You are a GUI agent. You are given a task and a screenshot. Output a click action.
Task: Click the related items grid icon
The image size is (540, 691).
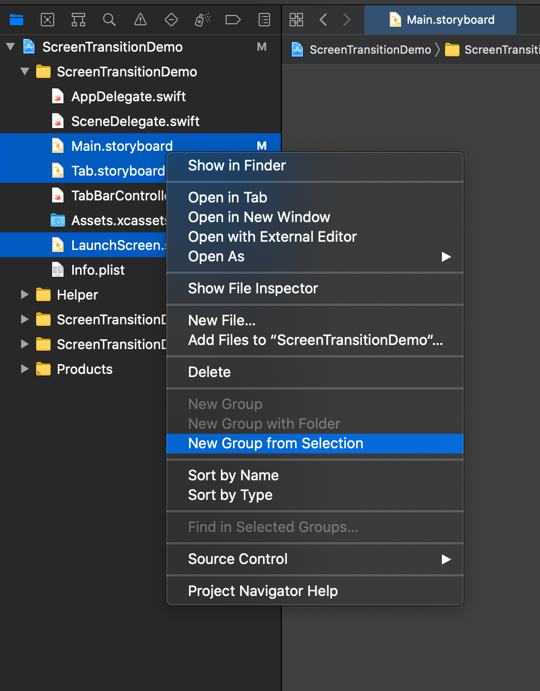pos(296,20)
